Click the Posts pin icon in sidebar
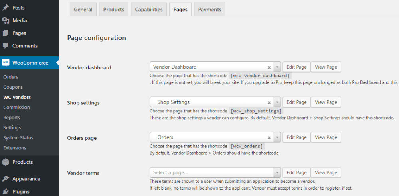This screenshot has height=196, width=399. (x=6, y=8)
